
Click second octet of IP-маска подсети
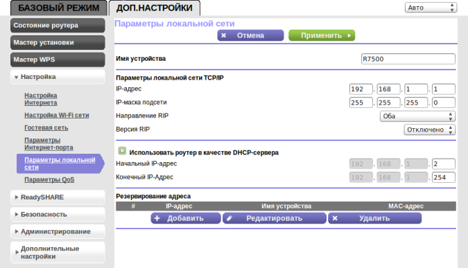click(388, 102)
